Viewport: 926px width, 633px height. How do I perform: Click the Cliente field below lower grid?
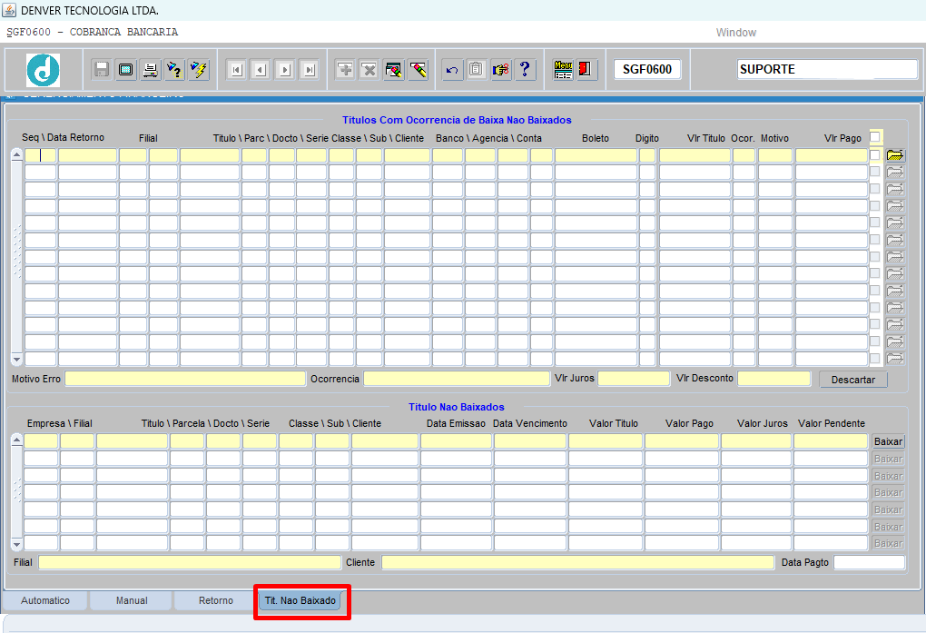578,562
